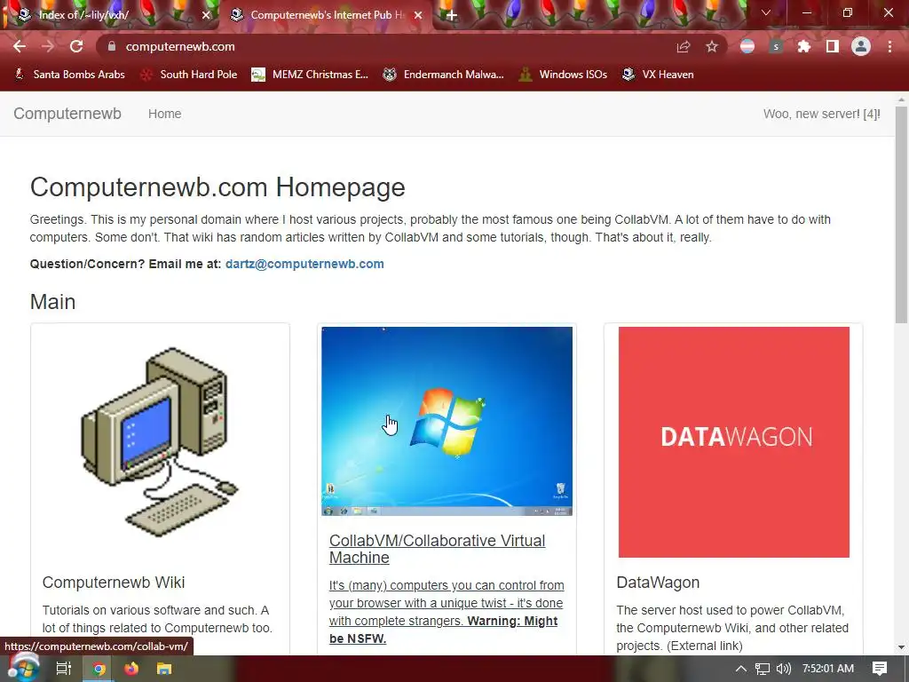Open the striped flag extension icon
Image resolution: width=909 pixels, height=682 pixels.
[747, 46]
